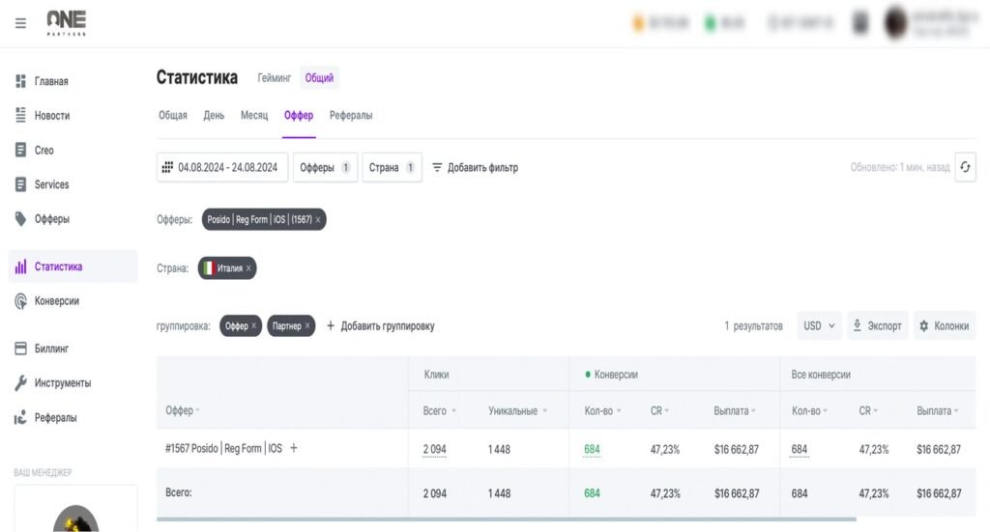The width and height of the screenshot is (990, 532).
Task: Open Главная from the sidebar
Action: (51, 82)
